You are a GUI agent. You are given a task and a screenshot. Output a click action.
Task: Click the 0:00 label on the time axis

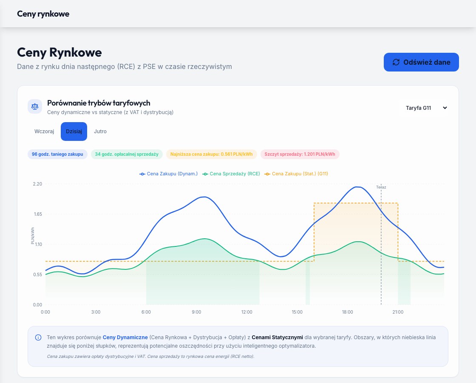click(x=45, y=312)
